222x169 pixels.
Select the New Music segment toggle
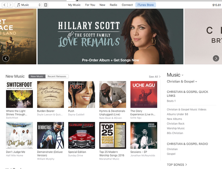37,77
